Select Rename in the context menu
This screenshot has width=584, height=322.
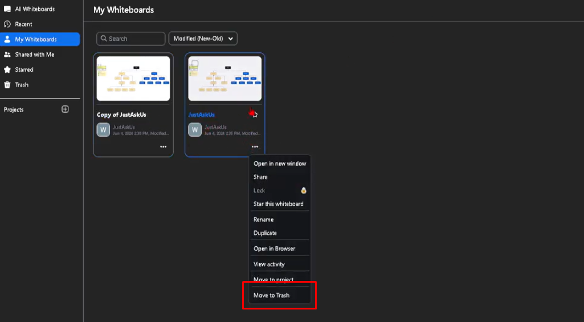pyautogui.click(x=263, y=220)
